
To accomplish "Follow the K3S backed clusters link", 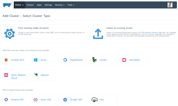I will point(149,33).
